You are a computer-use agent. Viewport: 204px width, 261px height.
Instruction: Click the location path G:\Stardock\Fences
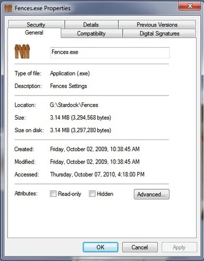74,105
